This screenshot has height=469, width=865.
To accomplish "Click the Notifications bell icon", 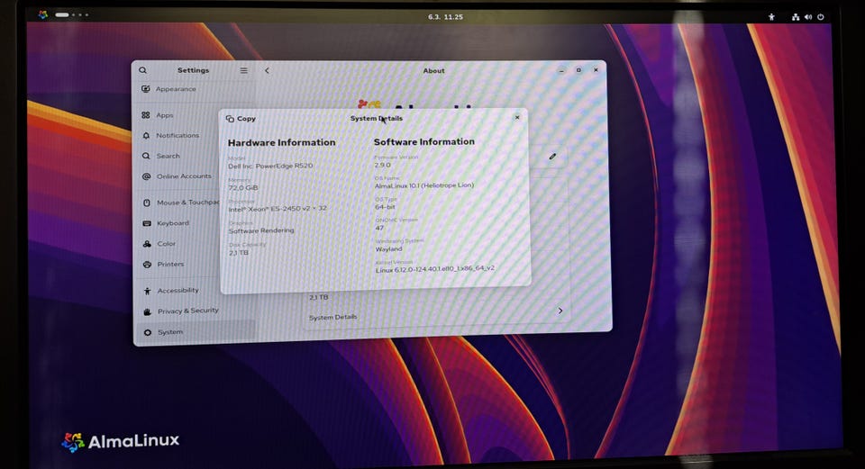I will pos(146,136).
